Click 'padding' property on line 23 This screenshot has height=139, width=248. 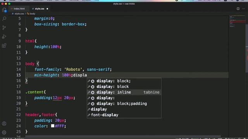point(42,120)
